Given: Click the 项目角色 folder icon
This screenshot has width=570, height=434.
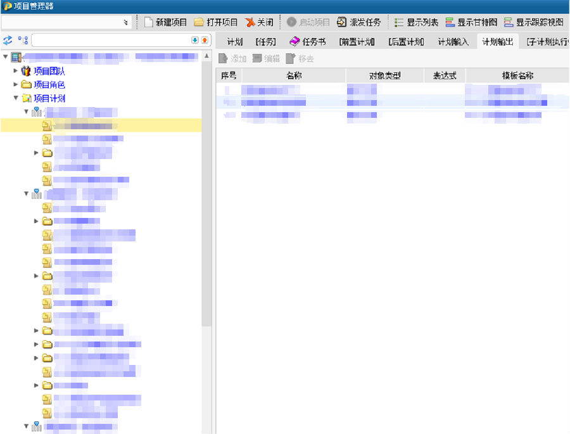Looking at the screenshot, I should click(26, 84).
